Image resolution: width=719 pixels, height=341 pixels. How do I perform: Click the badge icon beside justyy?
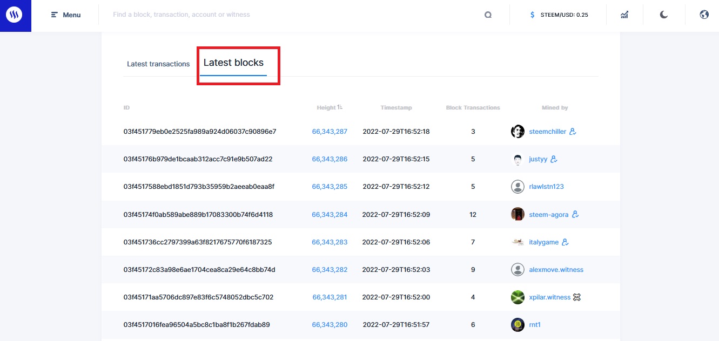[554, 159]
